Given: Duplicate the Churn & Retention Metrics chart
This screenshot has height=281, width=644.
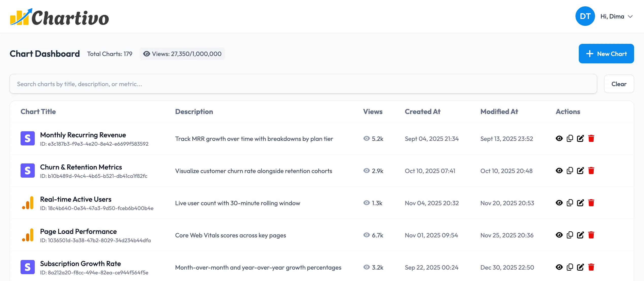Looking at the screenshot, I should 570,171.
